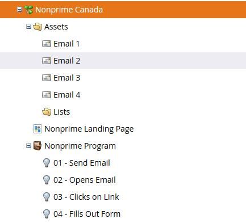The image size is (246, 223).
Task: Select the Nonprime Landing Page label
Action: [x=89, y=129]
